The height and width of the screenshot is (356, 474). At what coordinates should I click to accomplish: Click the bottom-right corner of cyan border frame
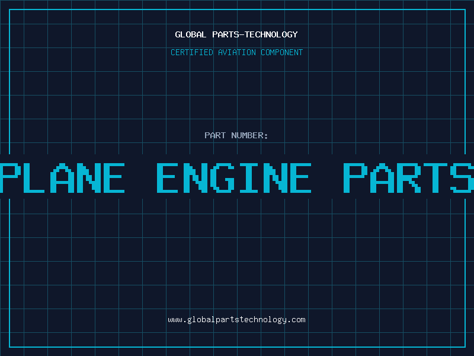pos(465,347)
